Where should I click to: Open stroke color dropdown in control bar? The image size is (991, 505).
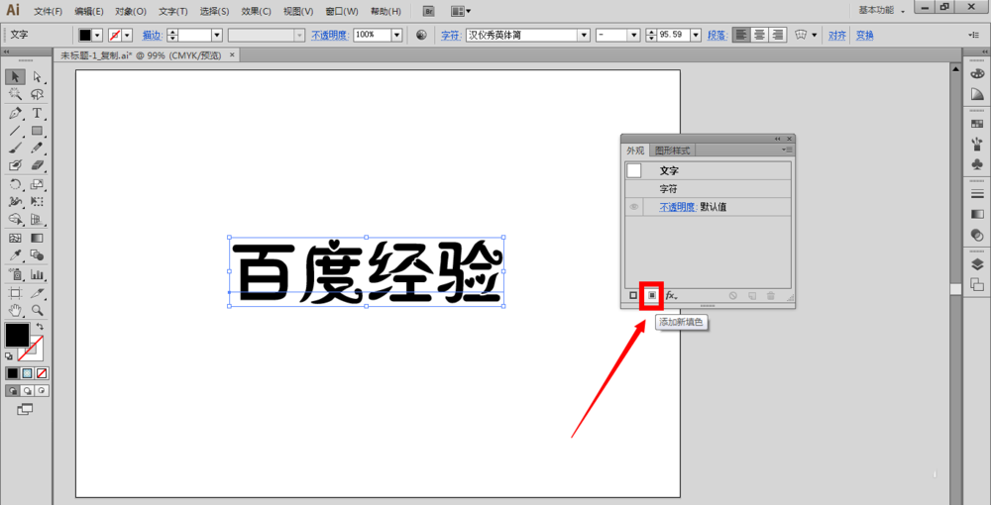128,36
